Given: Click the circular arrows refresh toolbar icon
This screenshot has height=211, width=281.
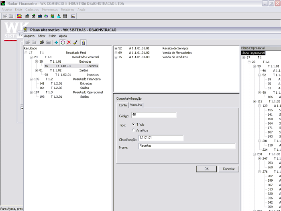Looking at the screenshot, I should [x=63, y=42].
